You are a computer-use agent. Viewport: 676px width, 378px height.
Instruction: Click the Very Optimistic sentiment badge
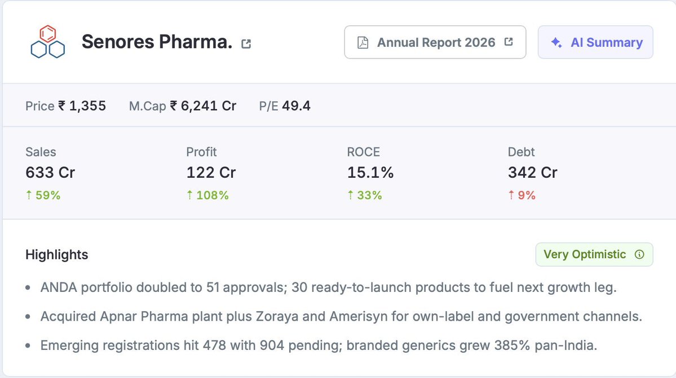594,255
